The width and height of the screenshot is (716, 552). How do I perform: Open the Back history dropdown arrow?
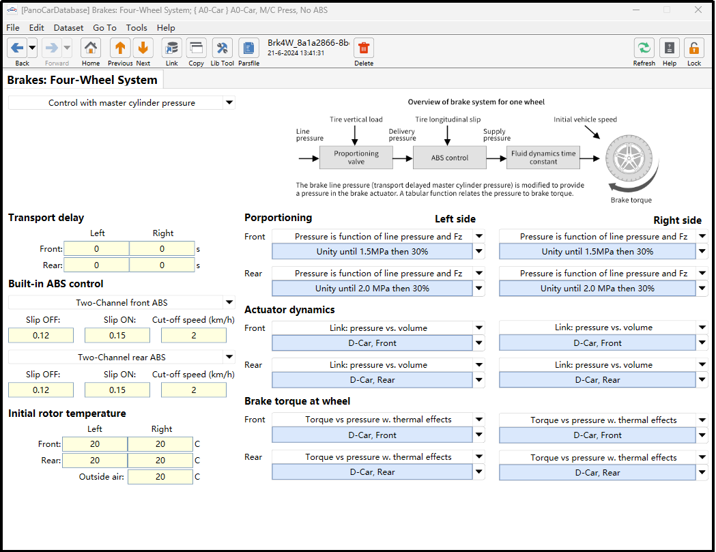pos(32,48)
